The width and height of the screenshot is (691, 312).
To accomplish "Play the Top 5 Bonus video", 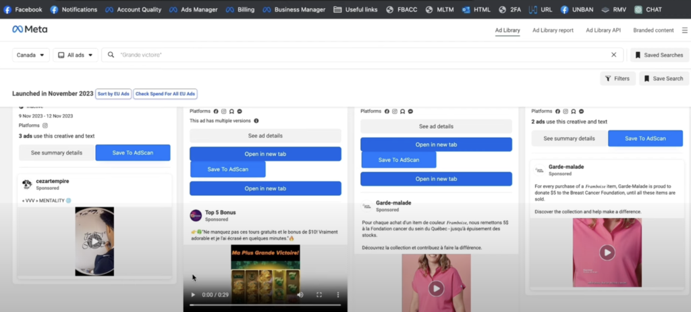I will click(192, 294).
